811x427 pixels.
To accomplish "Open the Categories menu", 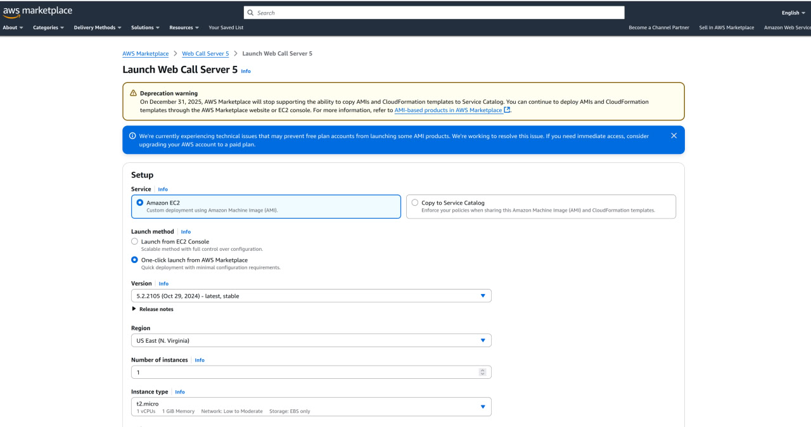I will point(48,27).
